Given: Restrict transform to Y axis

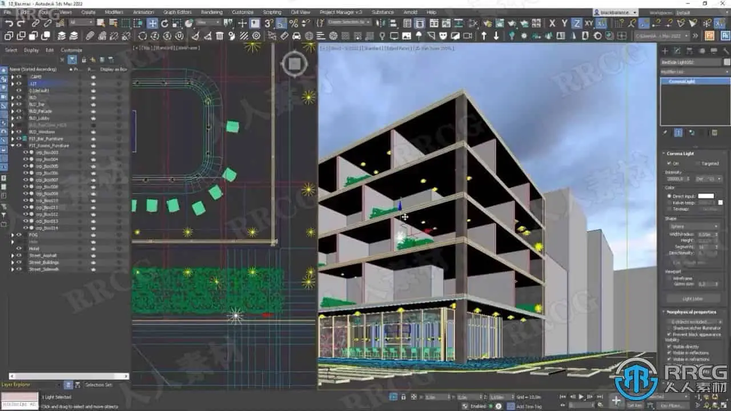Looking at the screenshot, I should 564,23.
